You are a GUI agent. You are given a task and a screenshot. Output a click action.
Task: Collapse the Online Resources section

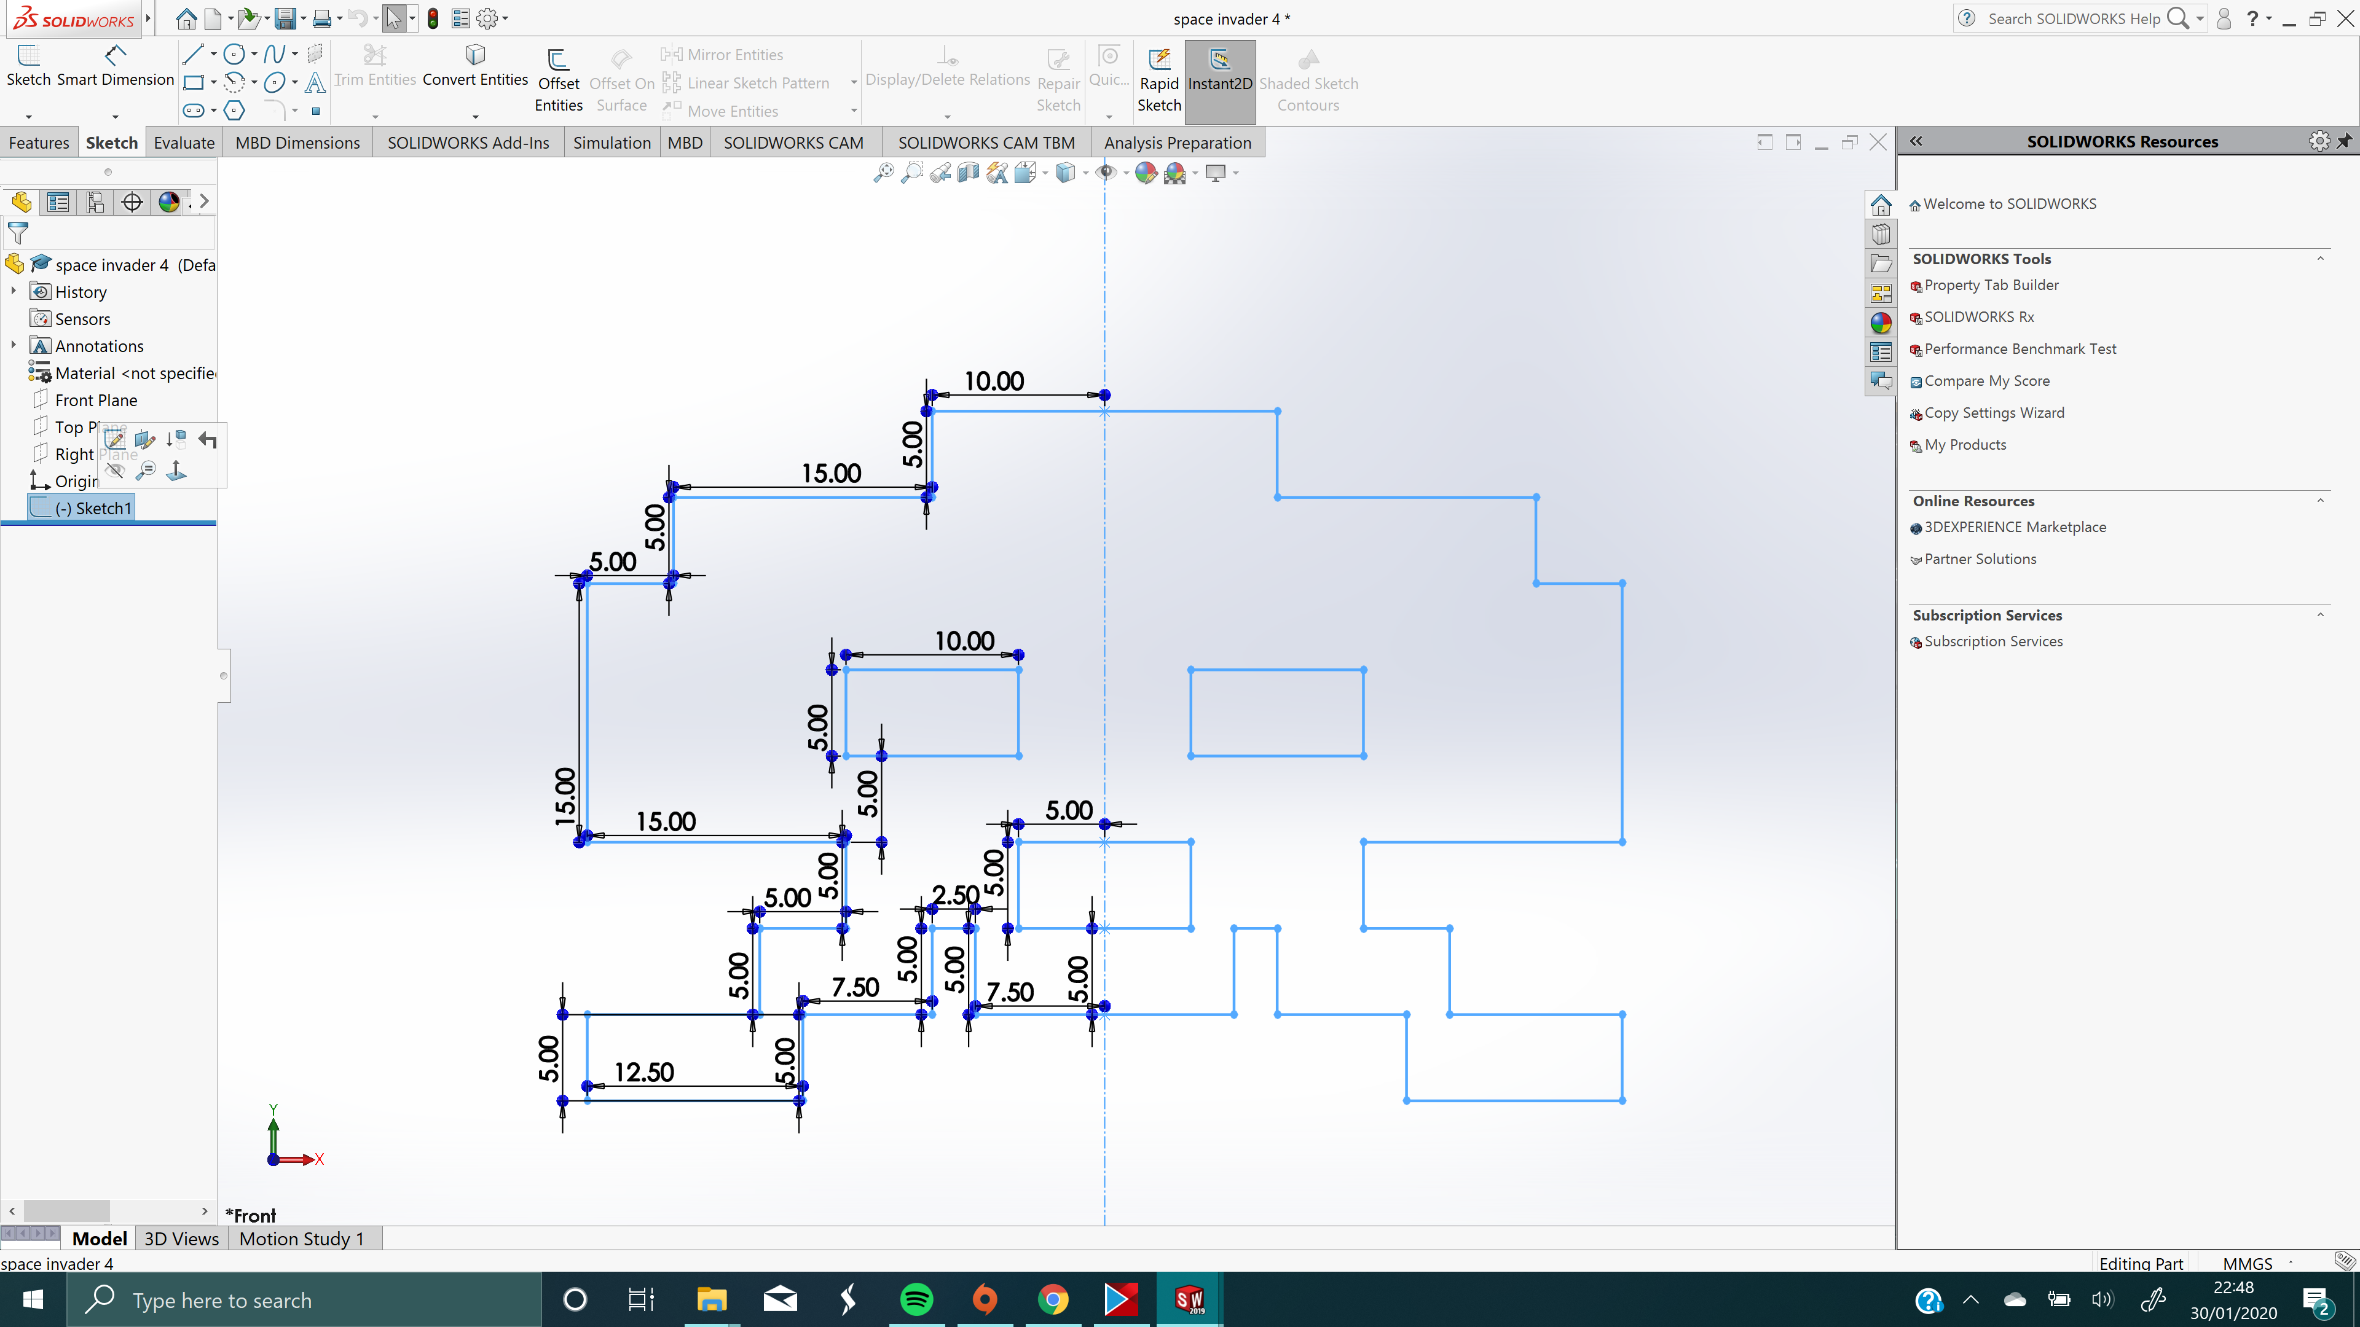2321,500
